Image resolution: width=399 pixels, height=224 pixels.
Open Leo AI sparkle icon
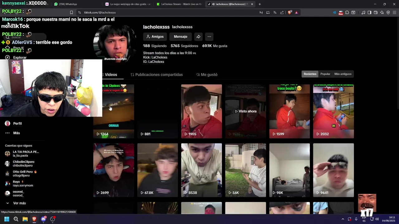click(x=382, y=12)
